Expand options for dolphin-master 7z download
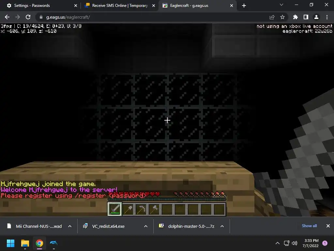This screenshot has height=251, width=334. point(222,226)
